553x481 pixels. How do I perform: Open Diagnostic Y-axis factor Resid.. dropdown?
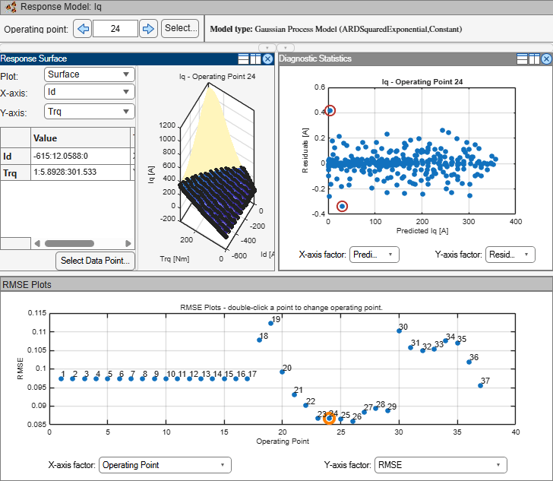[x=510, y=255]
